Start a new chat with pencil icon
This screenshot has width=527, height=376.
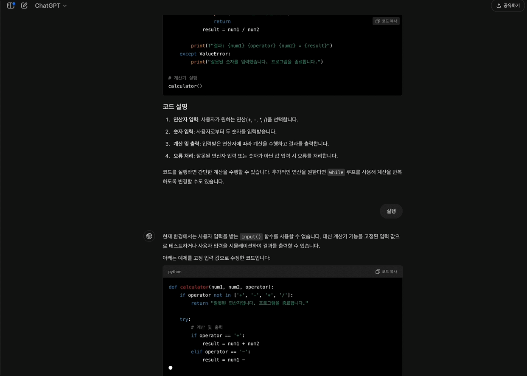click(x=24, y=6)
